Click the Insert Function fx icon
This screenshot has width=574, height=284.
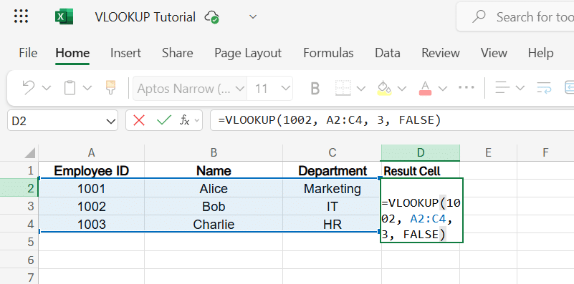coord(184,120)
